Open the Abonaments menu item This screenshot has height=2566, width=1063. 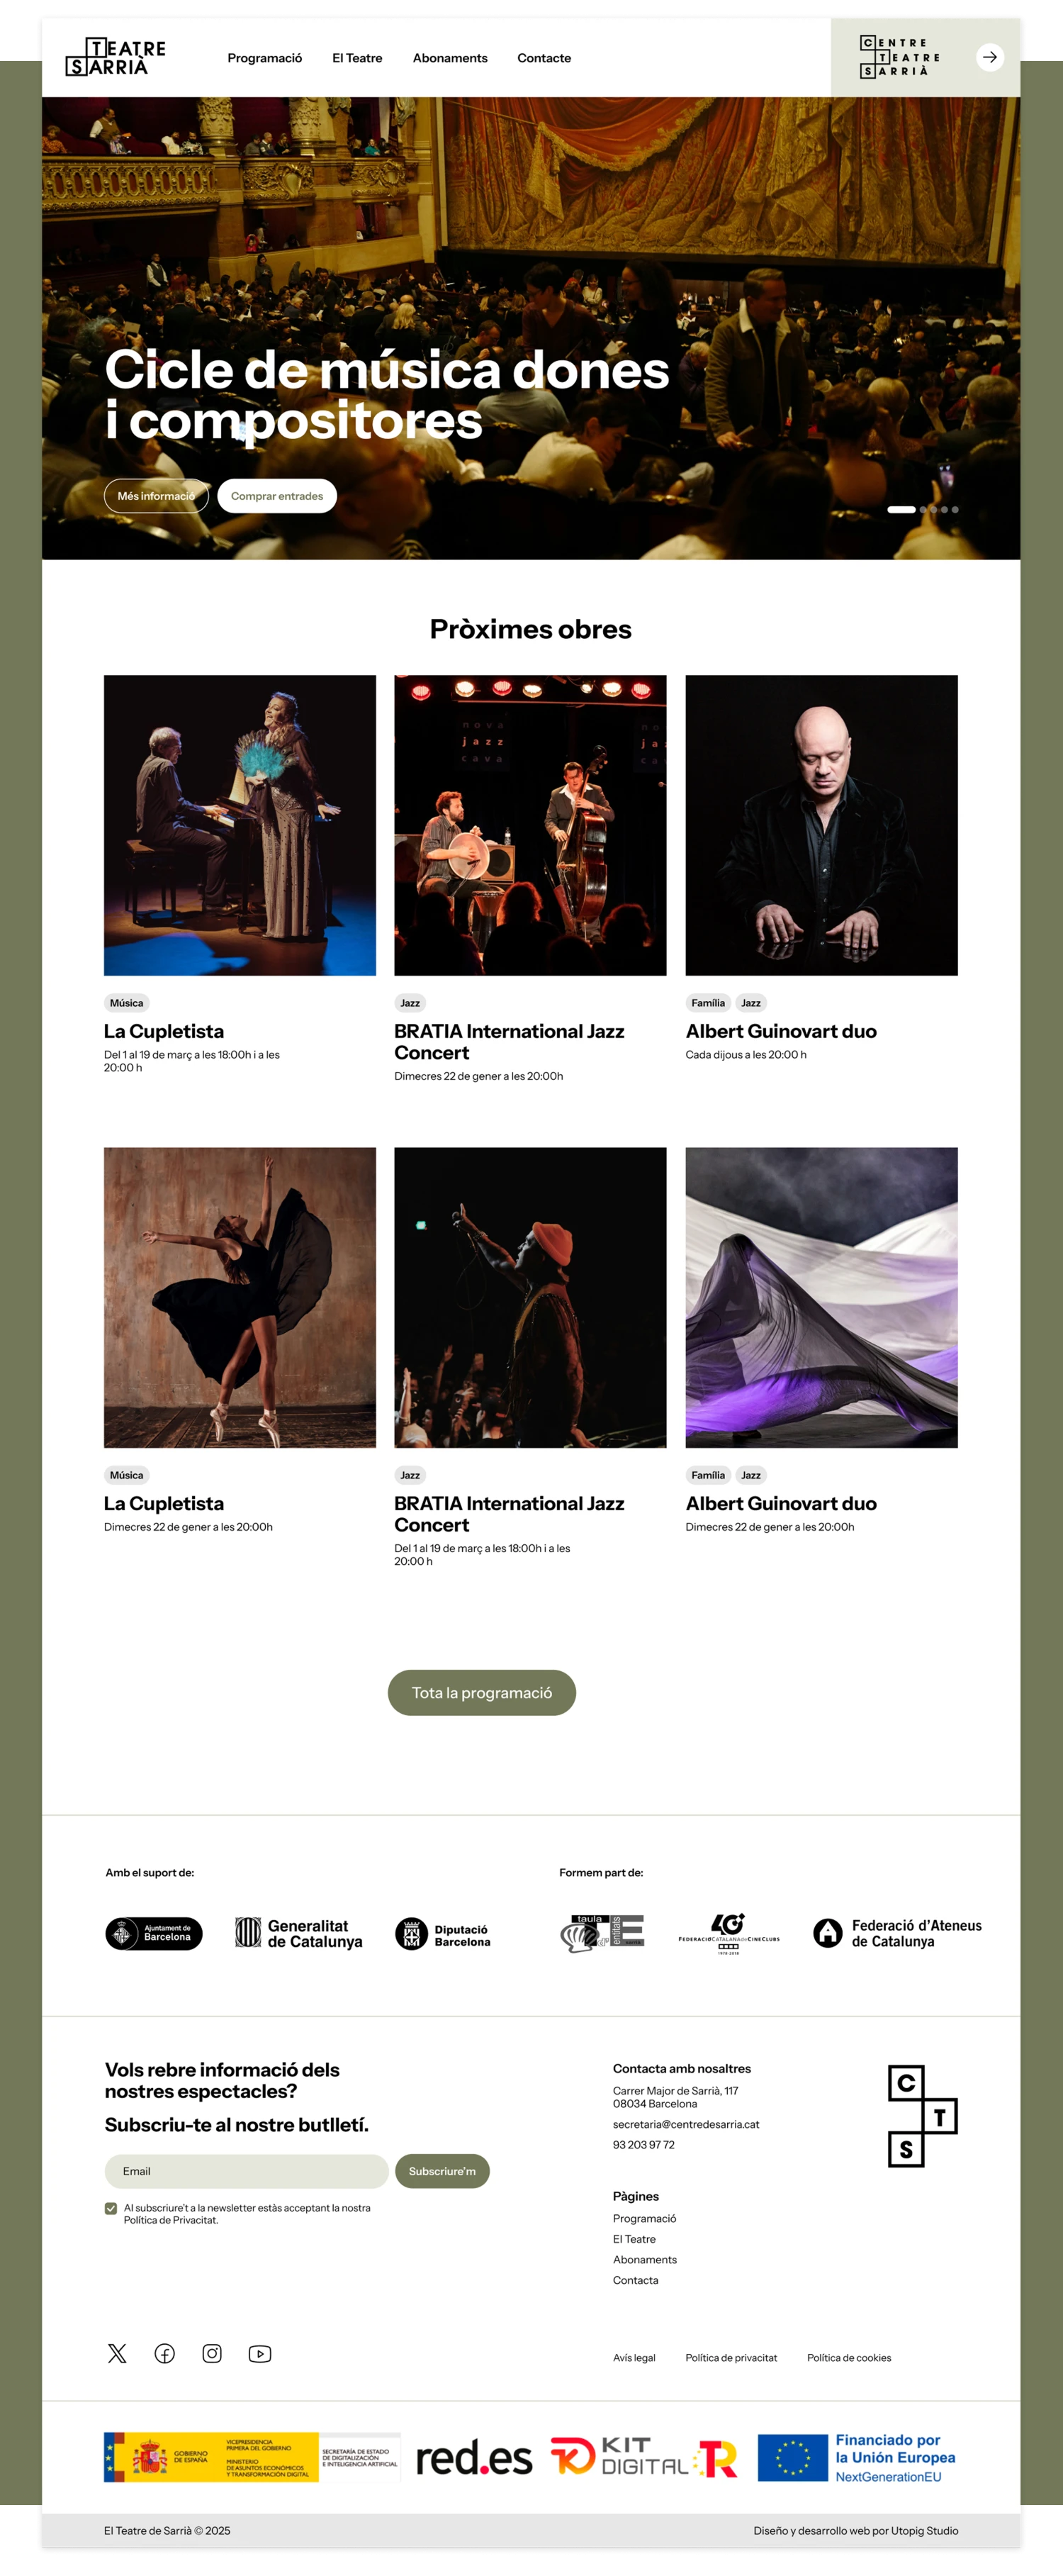coord(450,57)
